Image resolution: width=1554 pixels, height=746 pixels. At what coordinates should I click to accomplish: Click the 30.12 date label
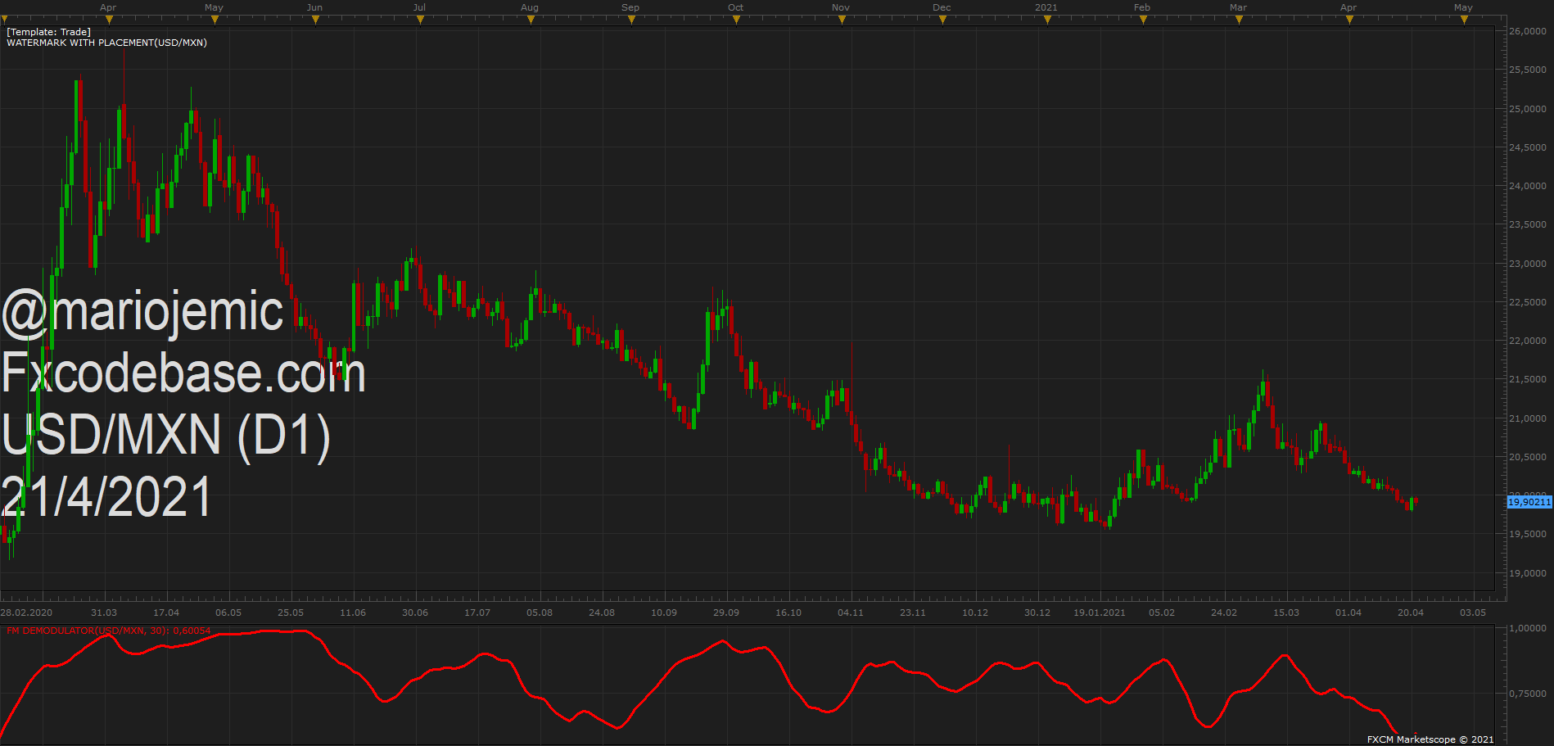1037,613
